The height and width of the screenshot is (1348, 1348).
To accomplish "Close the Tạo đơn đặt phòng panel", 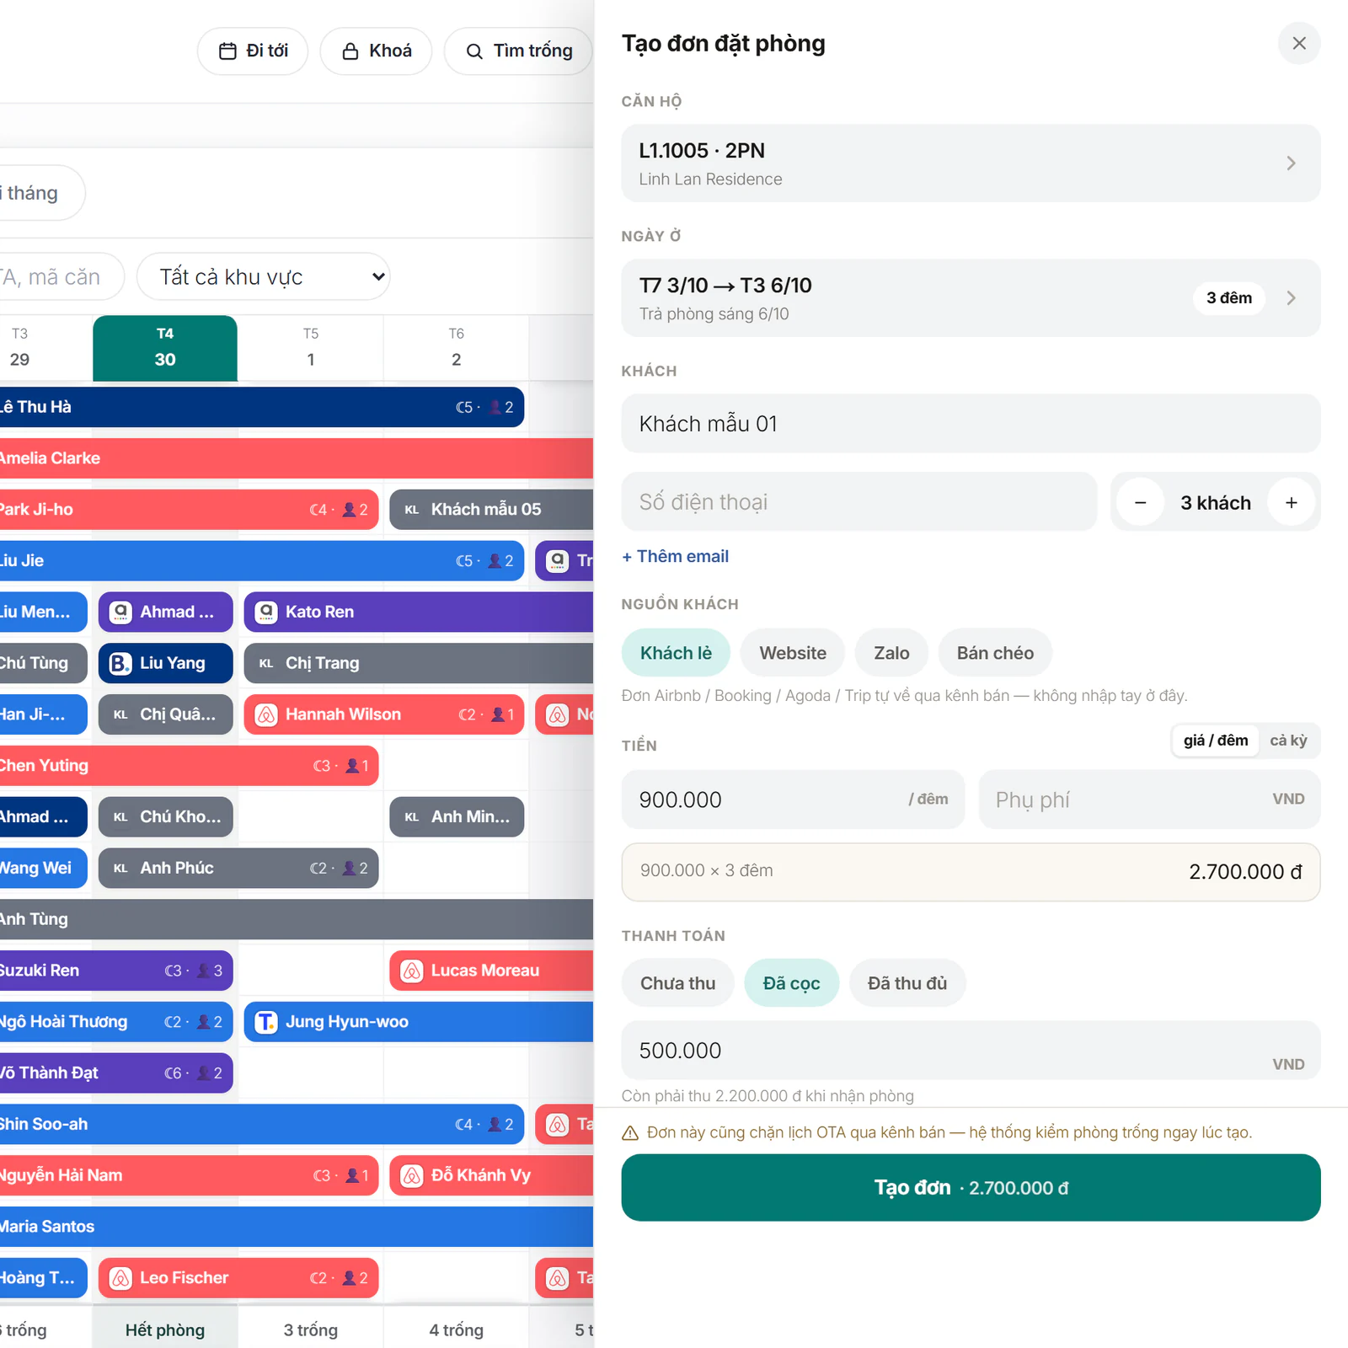I will (1299, 43).
